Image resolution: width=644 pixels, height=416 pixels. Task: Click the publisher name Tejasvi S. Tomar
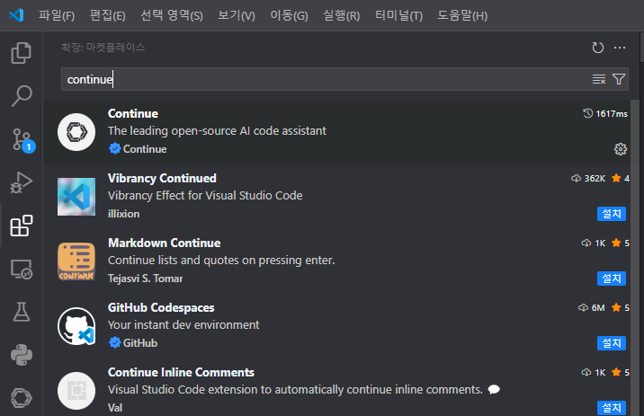point(146,279)
